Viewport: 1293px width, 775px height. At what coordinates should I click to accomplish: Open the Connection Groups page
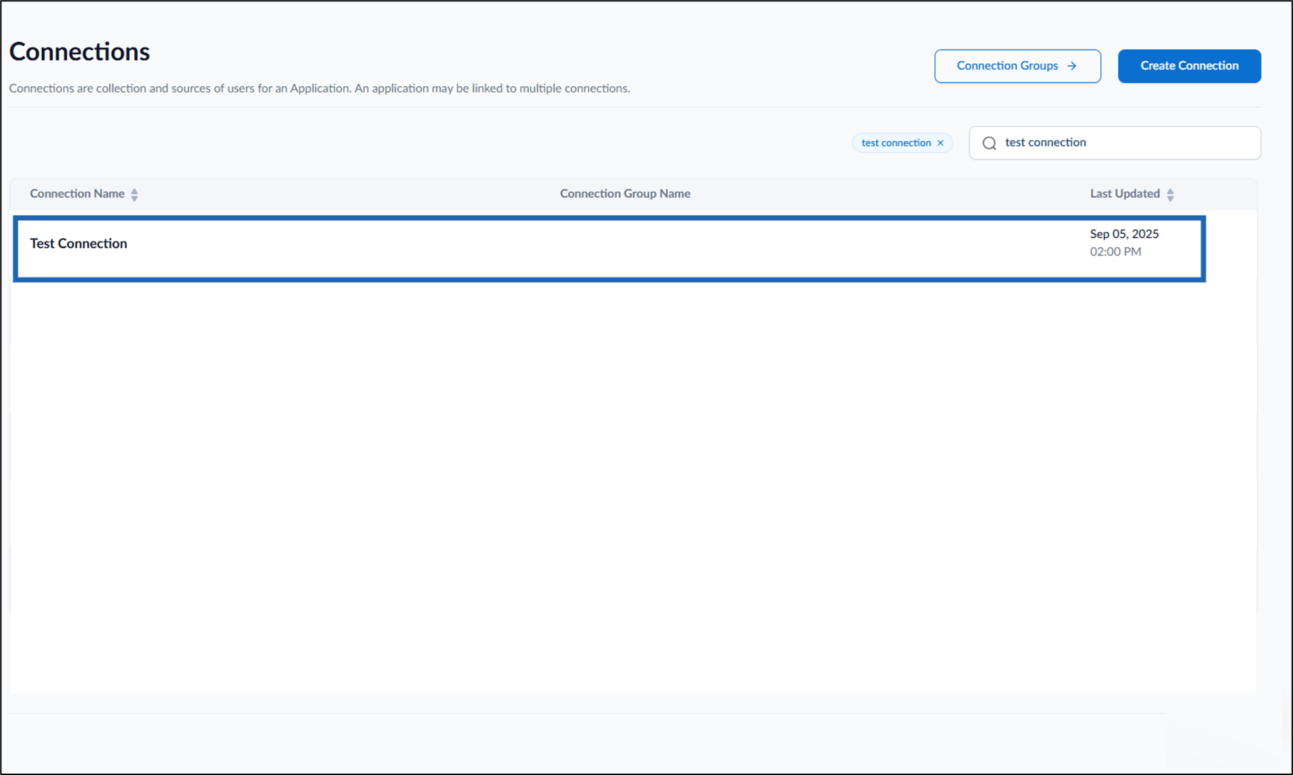click(x=1017, y=66)
